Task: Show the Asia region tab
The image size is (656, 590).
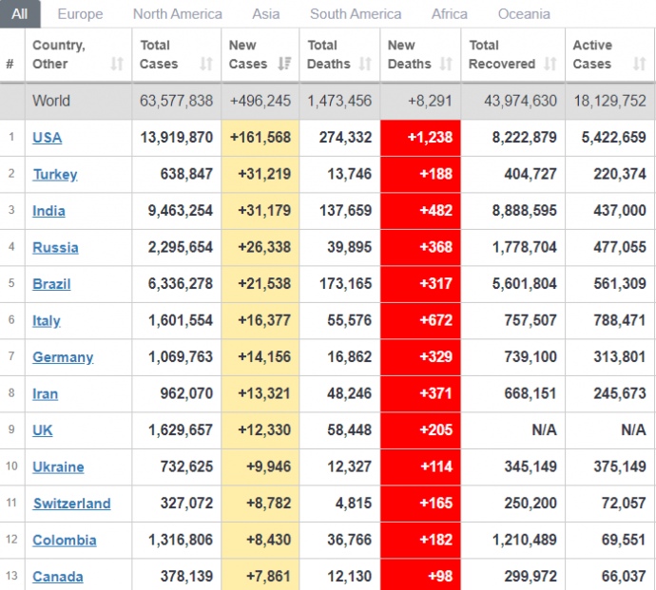Action: [x=265, y=14]
